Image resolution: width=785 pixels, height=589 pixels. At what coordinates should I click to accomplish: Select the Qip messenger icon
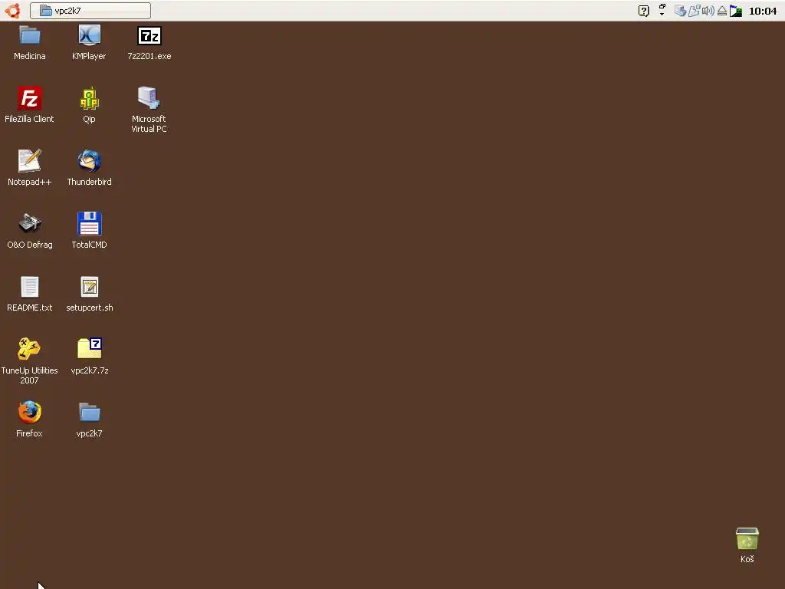[89, 98]
